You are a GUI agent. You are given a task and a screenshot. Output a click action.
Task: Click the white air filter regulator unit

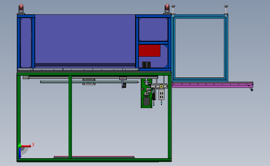click(x=162, y=95)
